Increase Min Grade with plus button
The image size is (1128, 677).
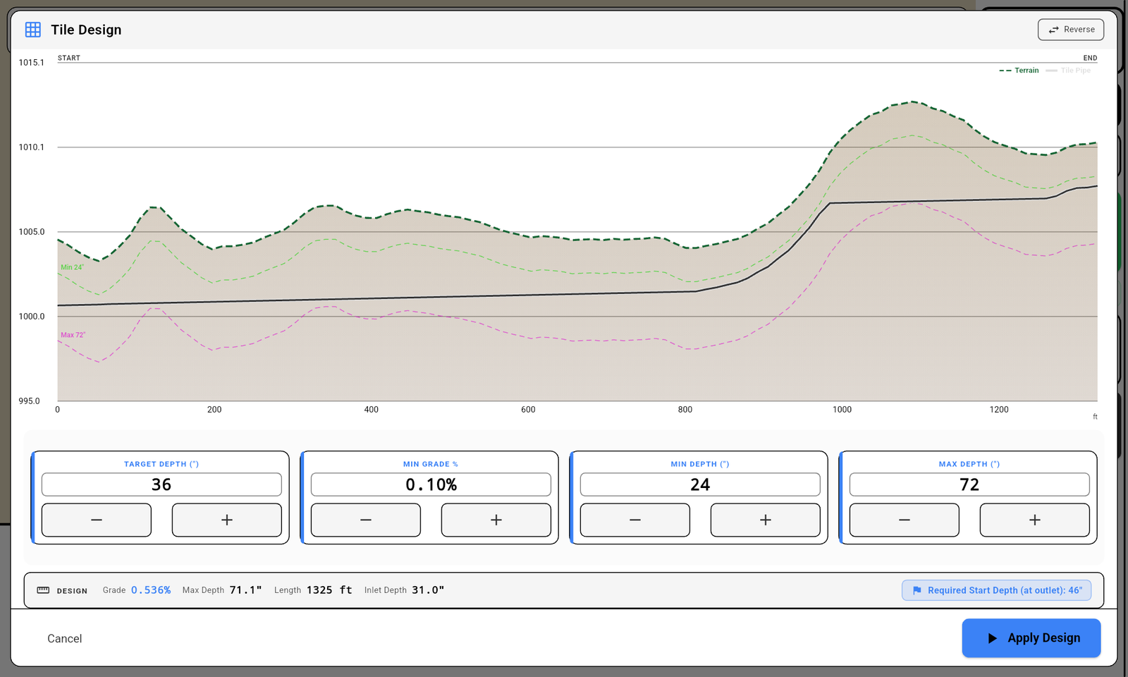click(x=496, y=520)
